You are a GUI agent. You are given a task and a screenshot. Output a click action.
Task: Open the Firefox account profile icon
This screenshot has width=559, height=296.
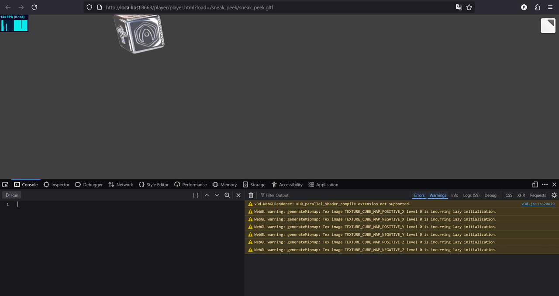pyautogui.click(x=524, y=7)
